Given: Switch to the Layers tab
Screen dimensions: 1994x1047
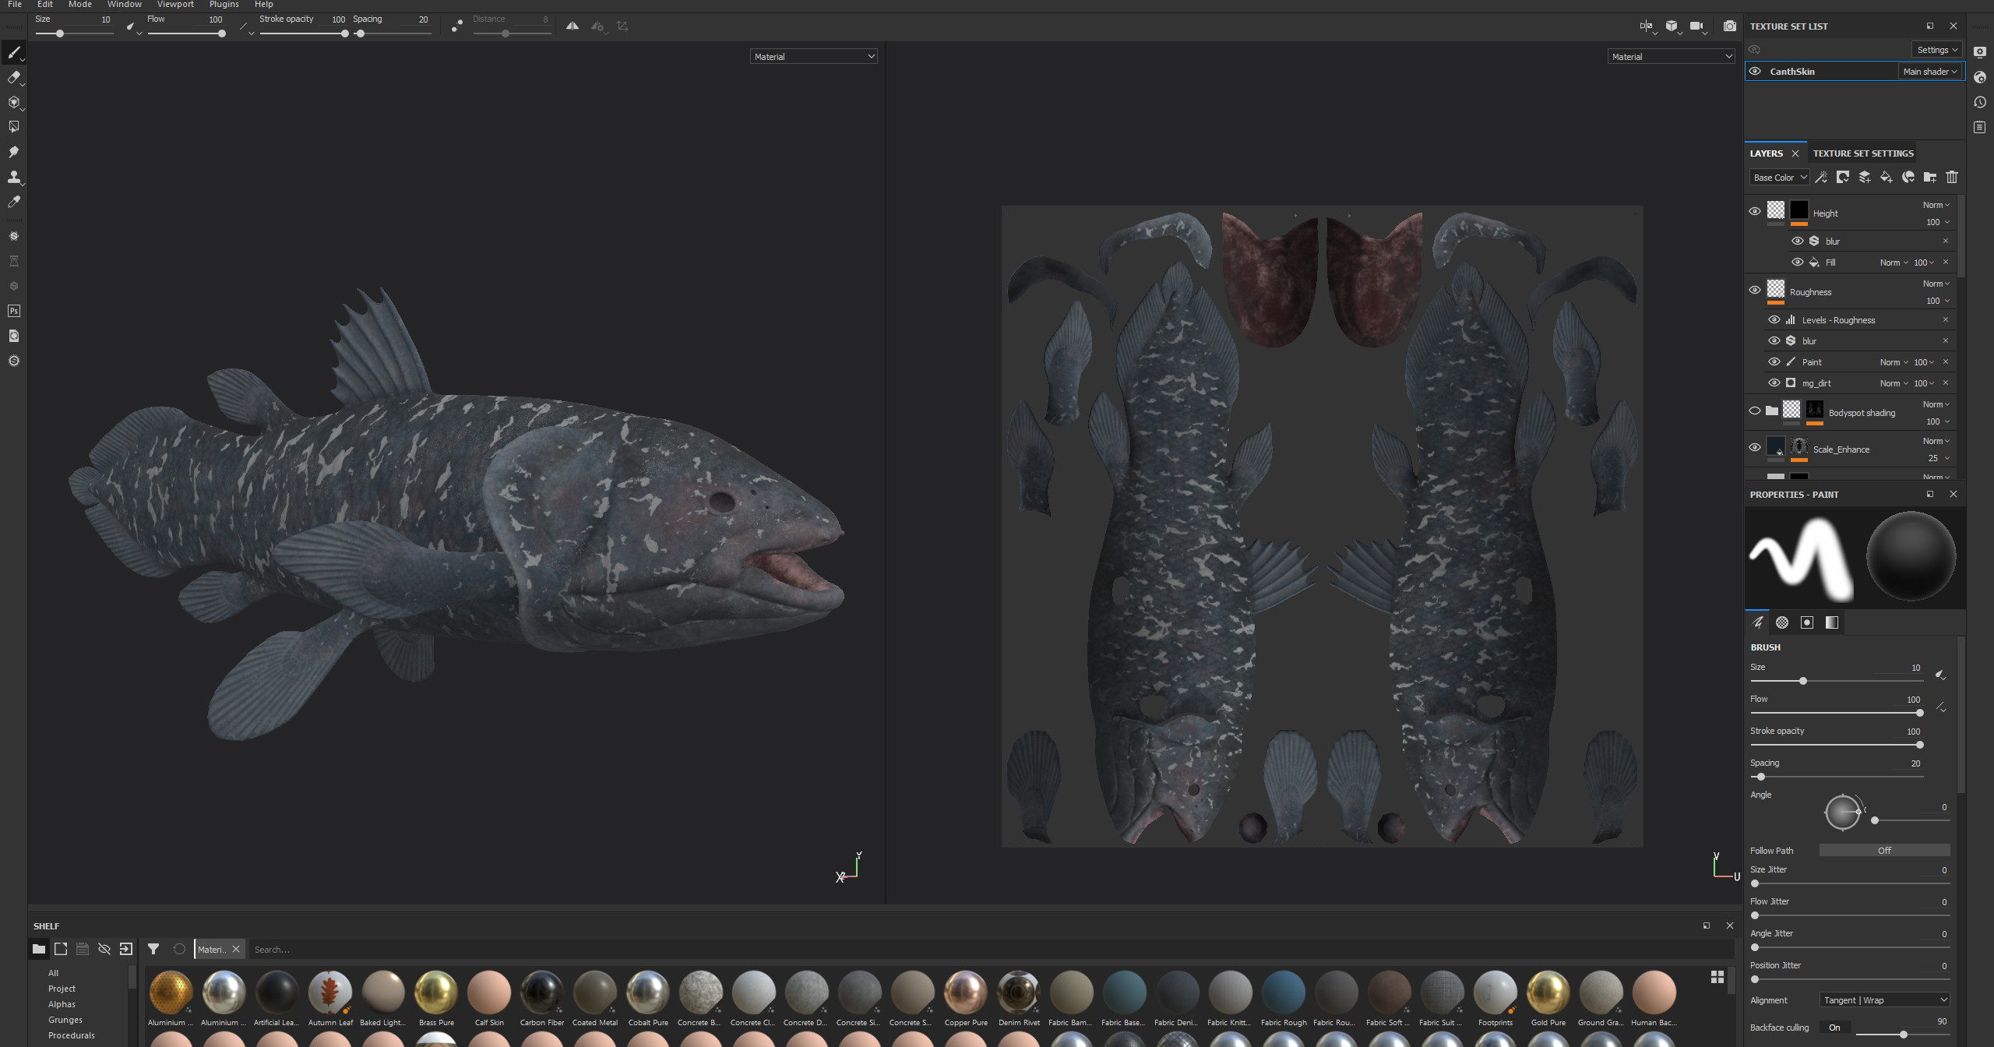Looking at the screenshot, I should tap(1767, 153).
